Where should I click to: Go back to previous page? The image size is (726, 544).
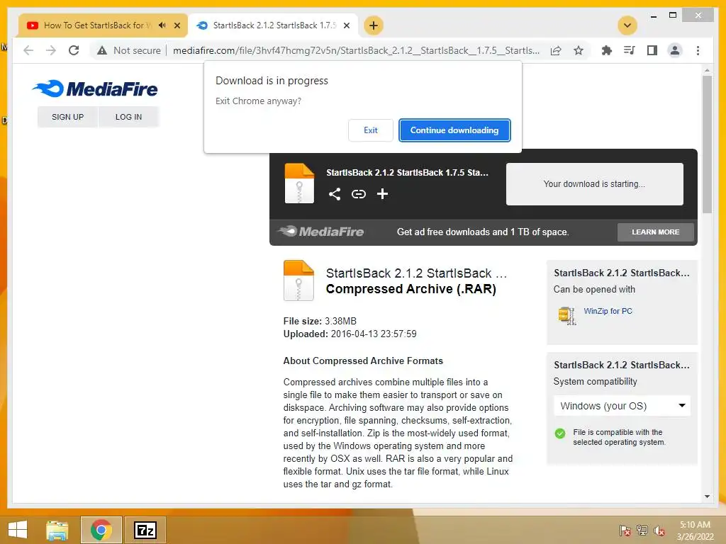(28, 50)
